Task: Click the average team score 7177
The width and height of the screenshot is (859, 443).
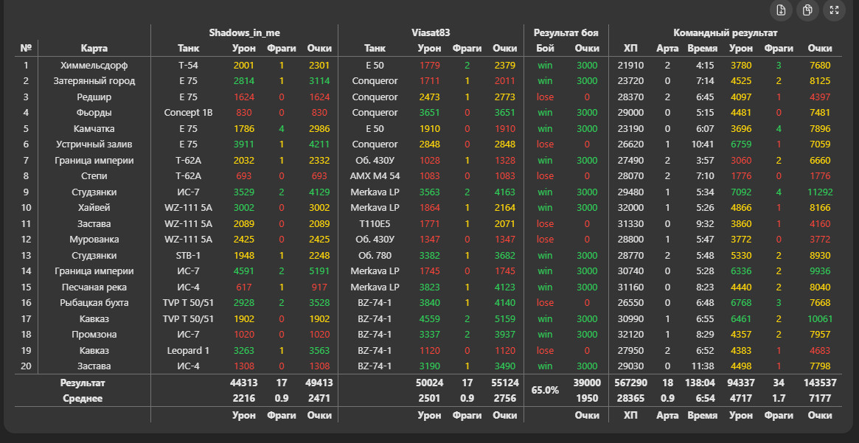Action: [x=820, y=399]
